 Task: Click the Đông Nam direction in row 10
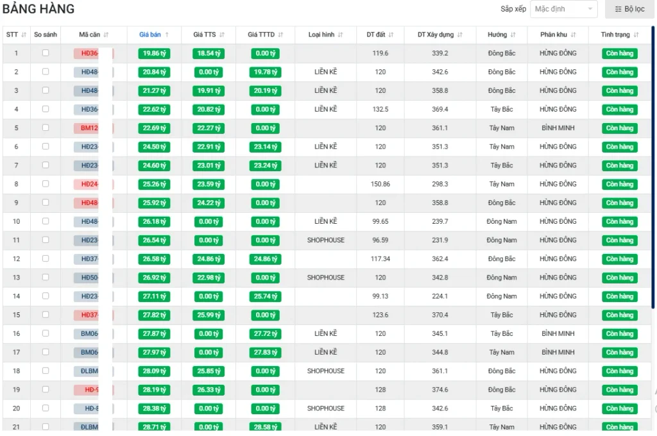click(x=502, y=221)
